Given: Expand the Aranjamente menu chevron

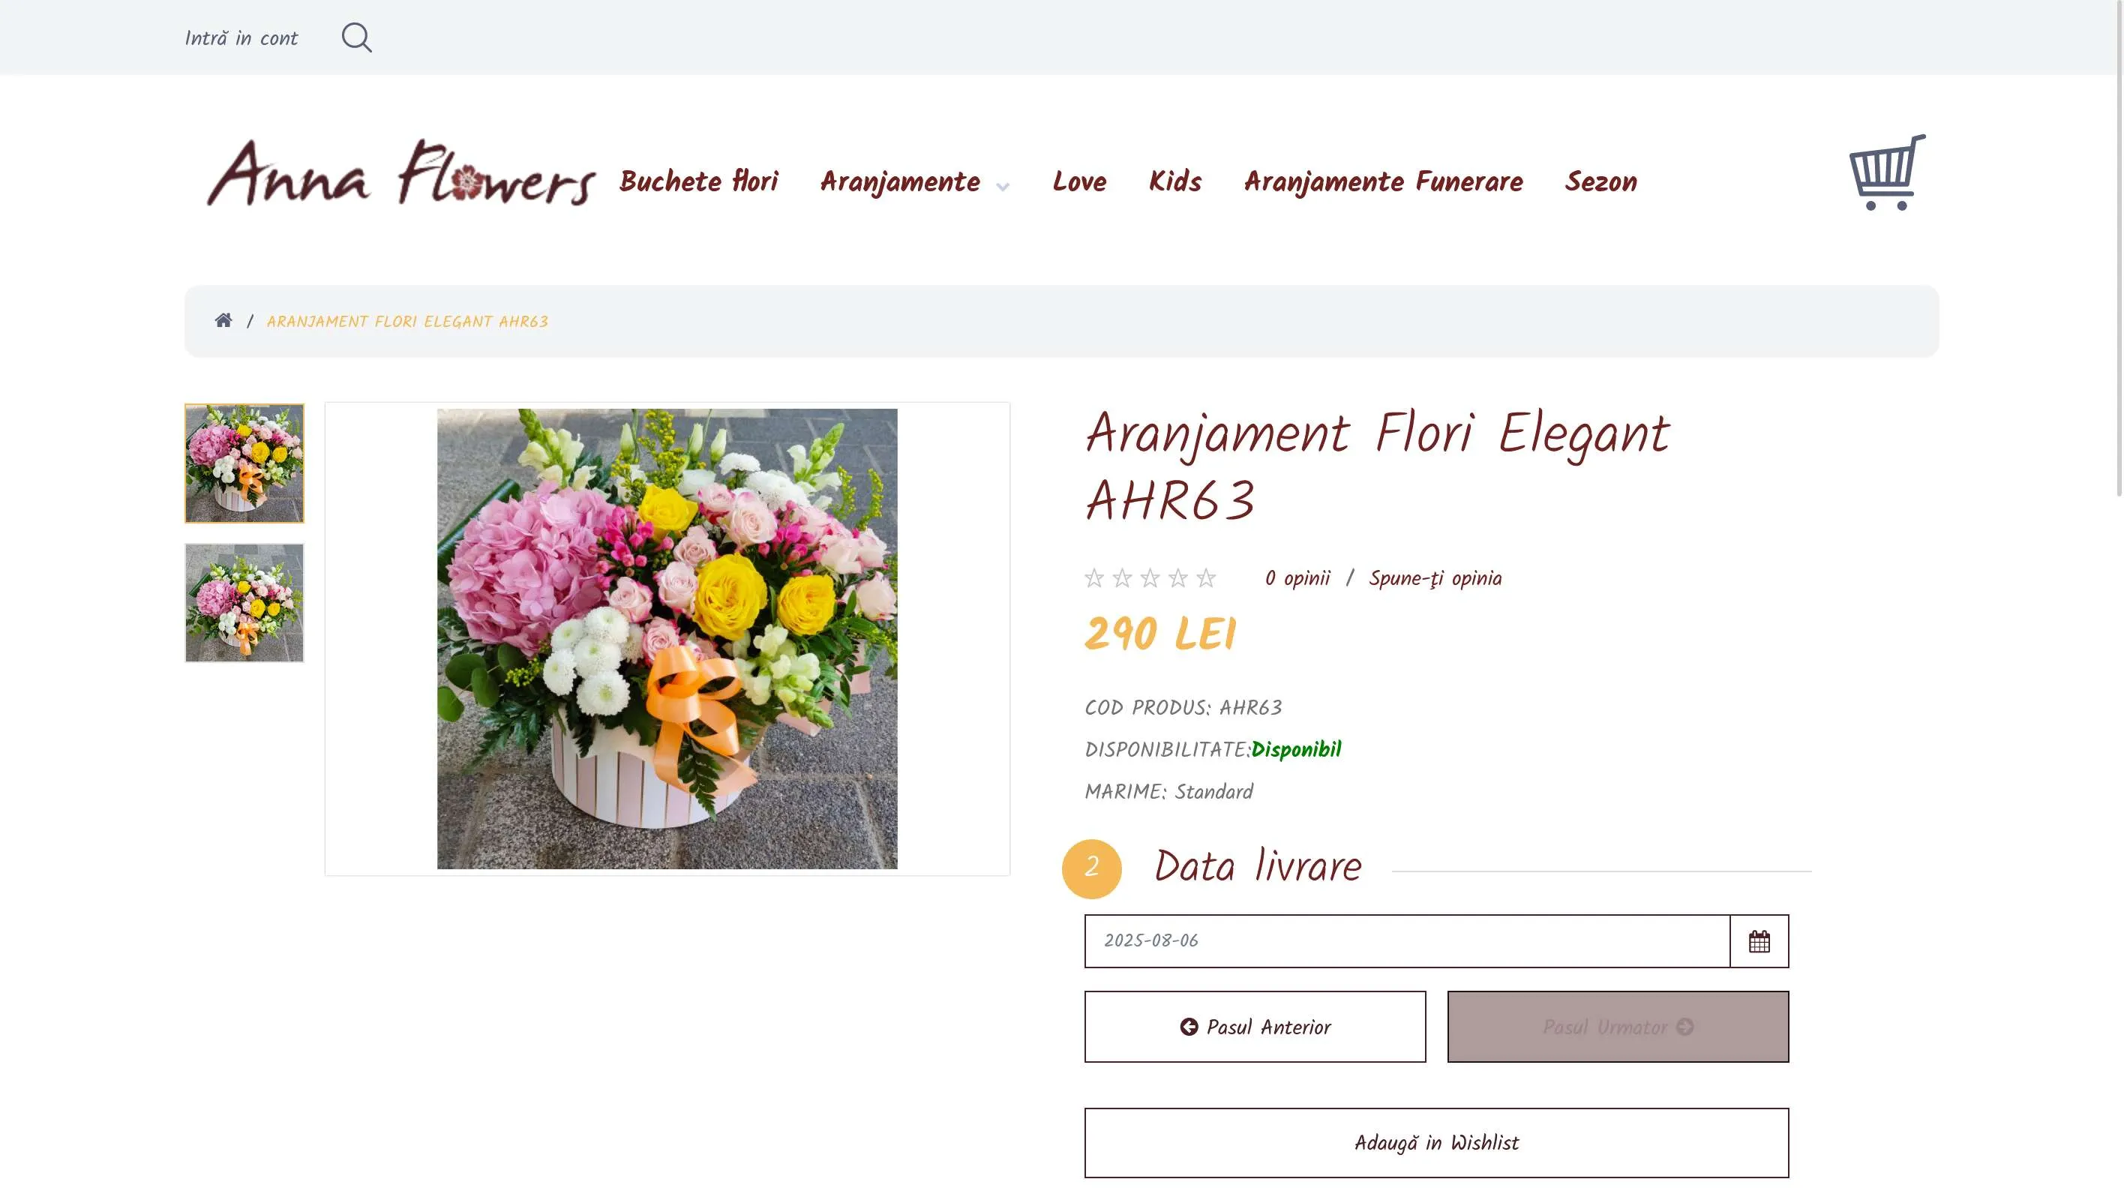Looking at the screenshot, I should point(1003,187).
